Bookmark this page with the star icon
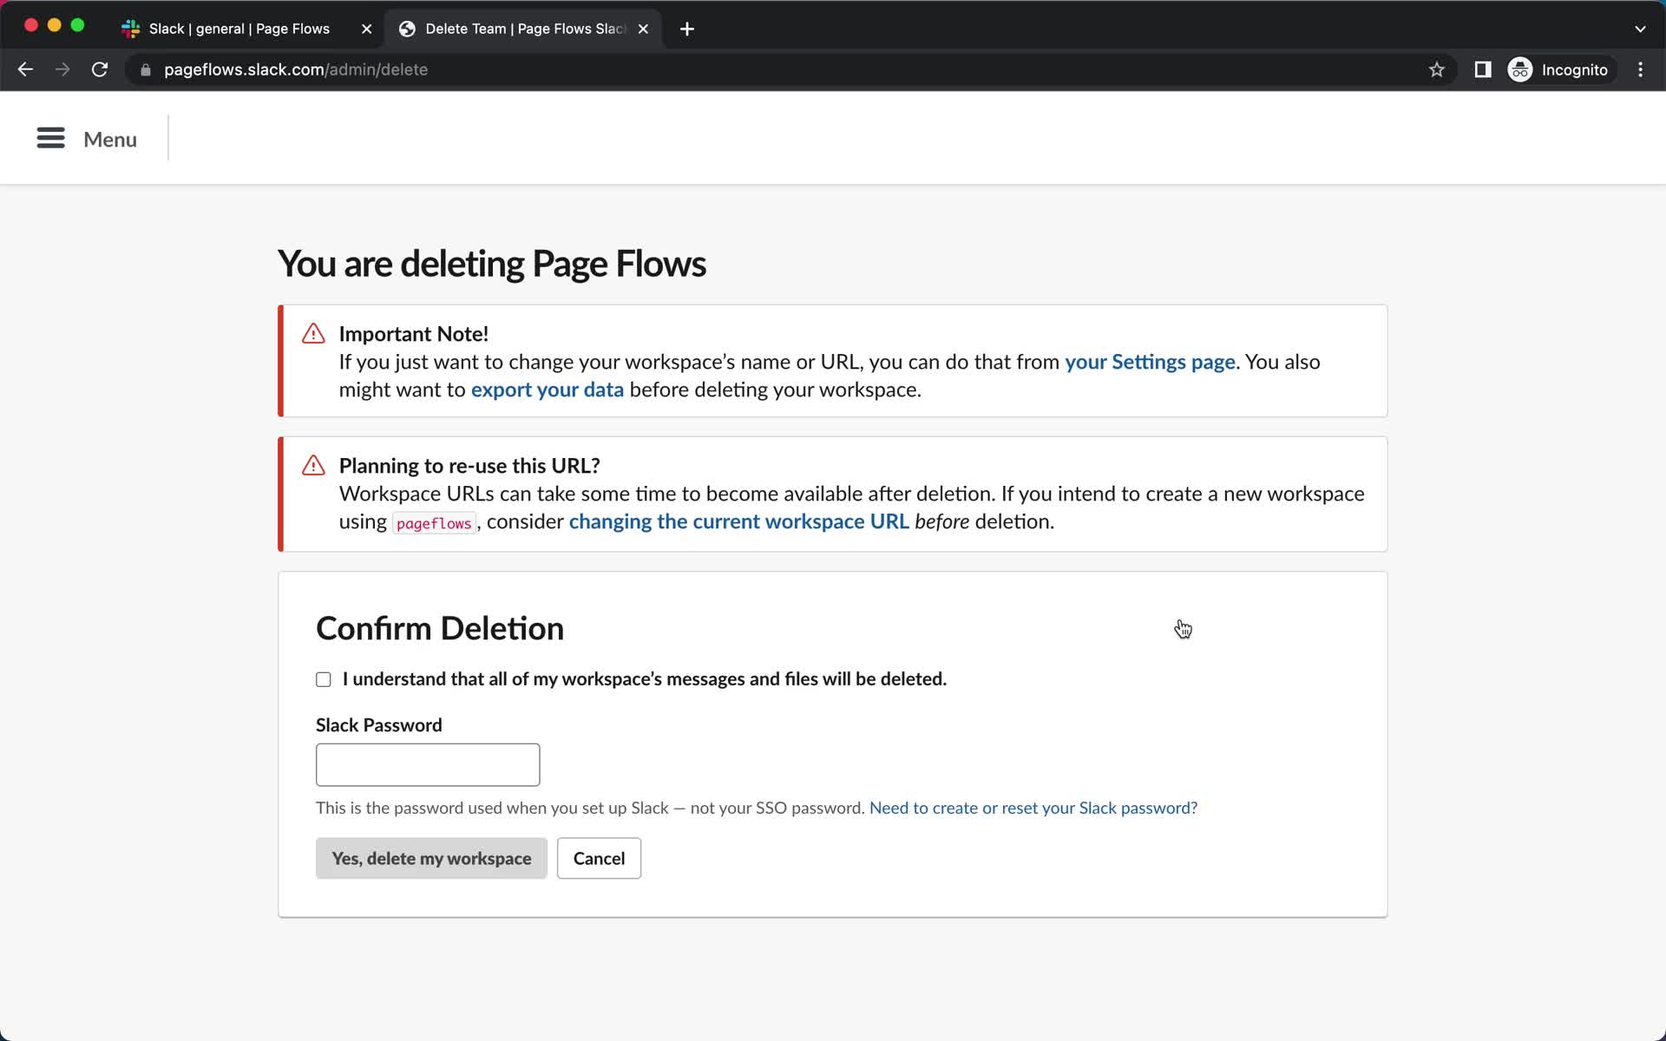Viewport: 1666px width, 1041px height. tap(1436, 69)
